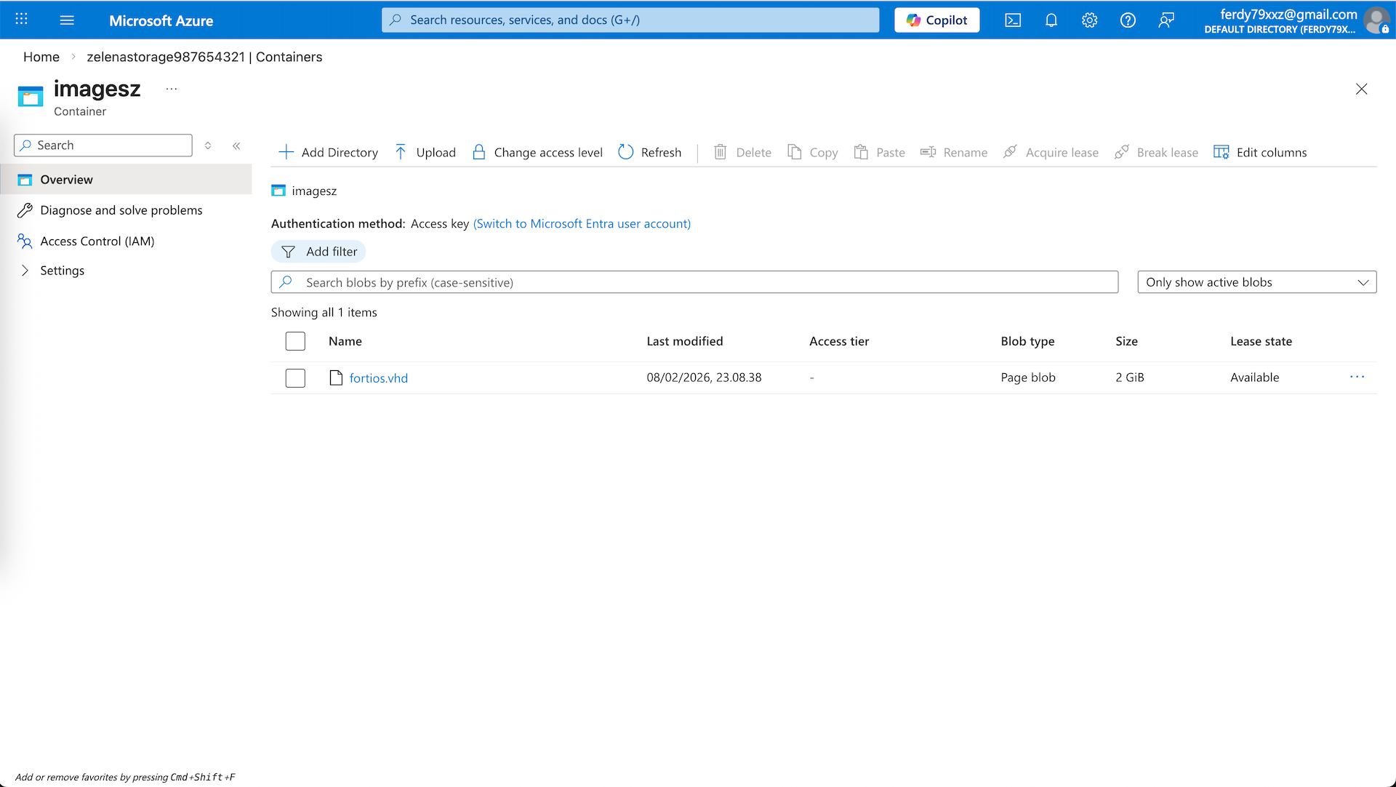Open the fortios.vhd row more-options menu
The height and width of the screenshot is (787, 1396).
[1357, 377]
